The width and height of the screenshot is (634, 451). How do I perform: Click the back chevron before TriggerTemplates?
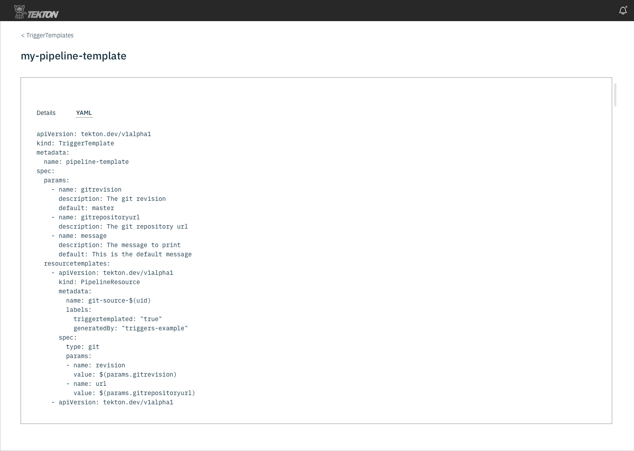(x=22, y=35)
